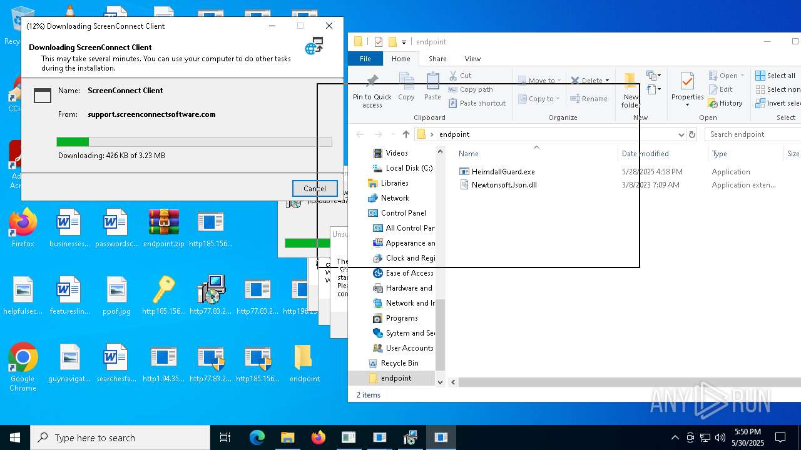Click the History icon
The image size is (801, 450).
pos(713,103)
